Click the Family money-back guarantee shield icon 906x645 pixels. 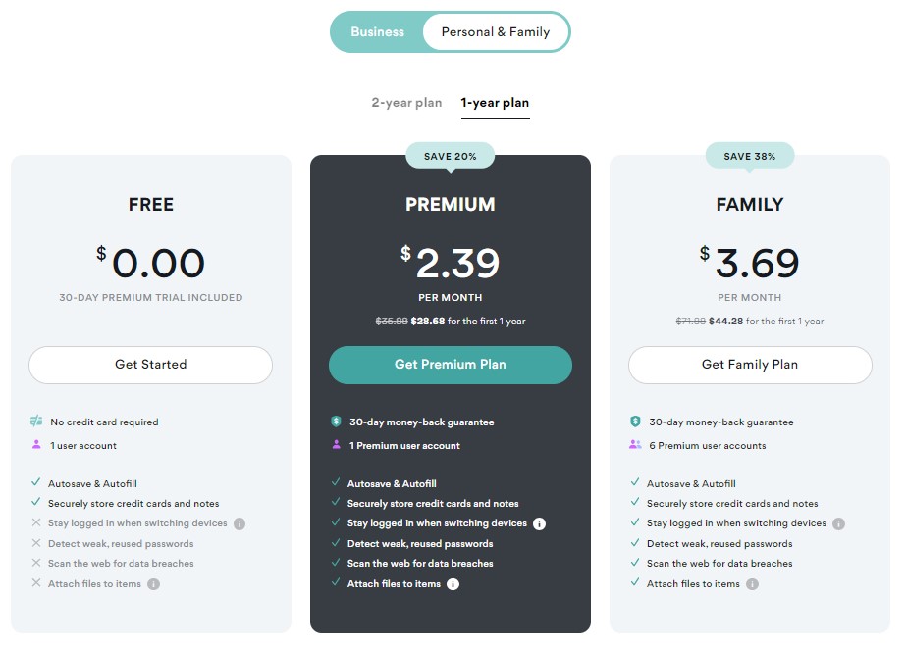pyautogui.click(x=635, y=422)
